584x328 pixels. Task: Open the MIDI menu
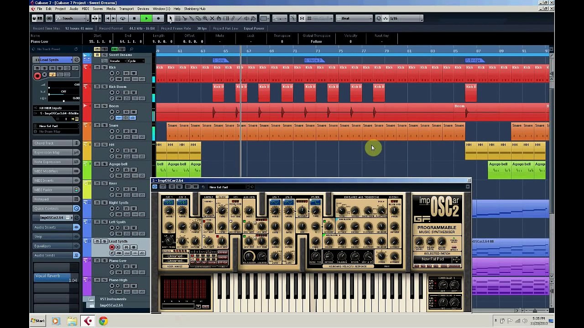pyautogui.click(x=85, y=9)
